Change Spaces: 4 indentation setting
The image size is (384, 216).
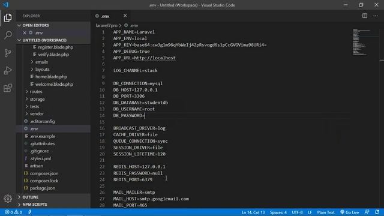278,212
